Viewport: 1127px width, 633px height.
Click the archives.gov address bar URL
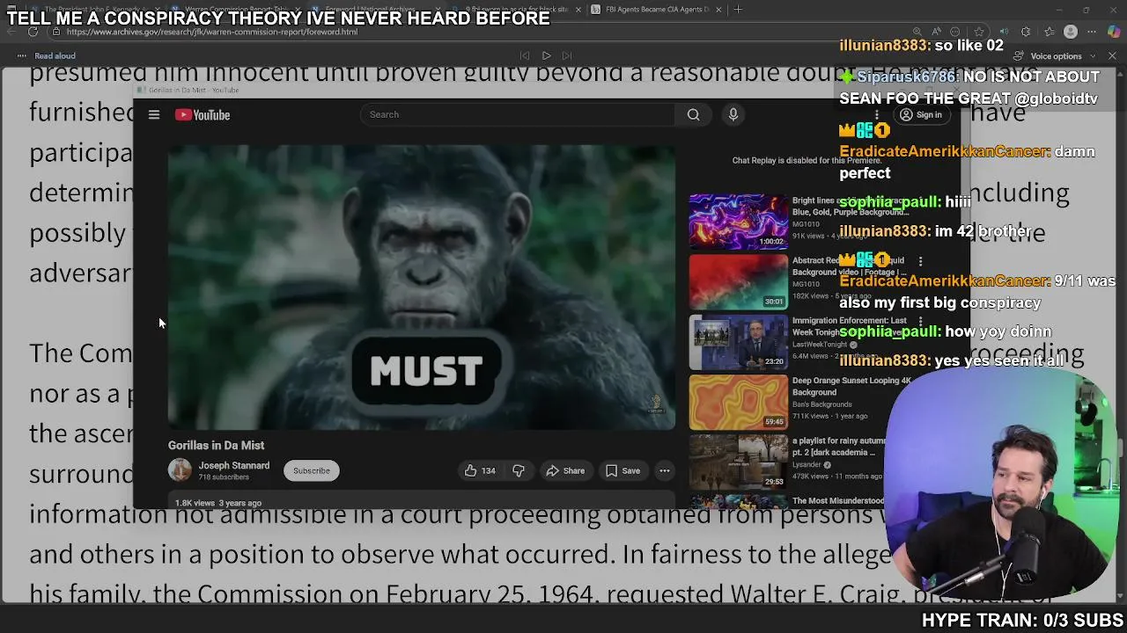211,32
